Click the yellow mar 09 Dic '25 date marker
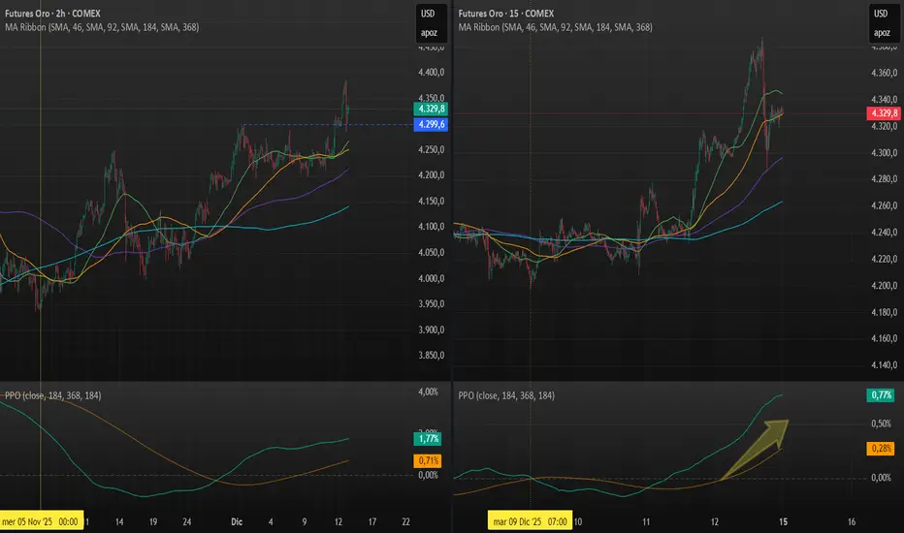 coord(530,519)
